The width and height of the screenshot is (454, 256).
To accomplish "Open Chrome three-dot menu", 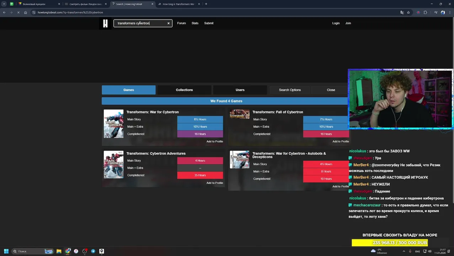I will coord(449,12).
